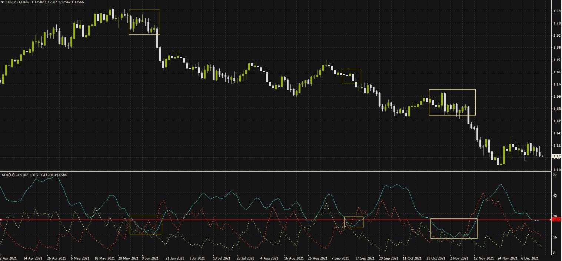Click the EURUSD,Daily symbol title text
Screen dimensions: 562x261
pyautogui.click(x=17, y=2)
